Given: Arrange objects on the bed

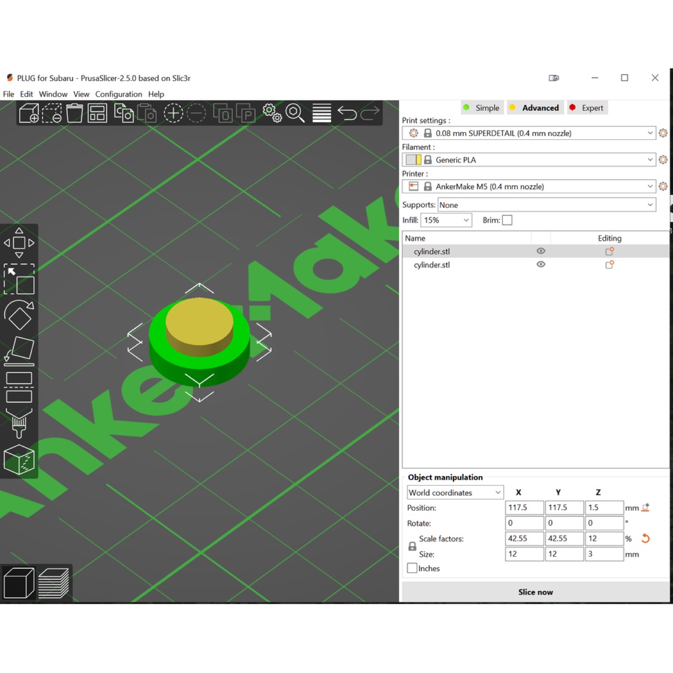Looking at the screenshot, I should pyautogui.click(x=97, y=113).
